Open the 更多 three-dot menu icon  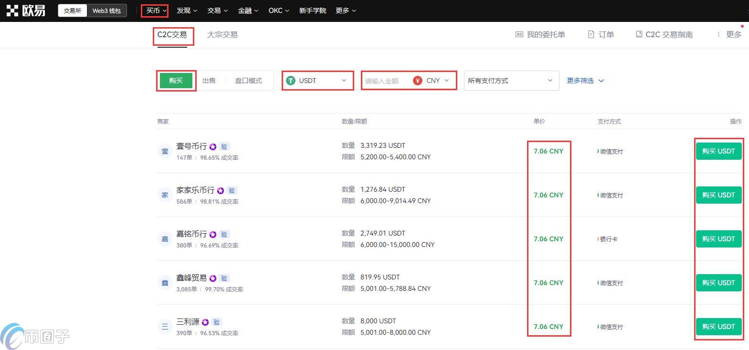point(718,34)
